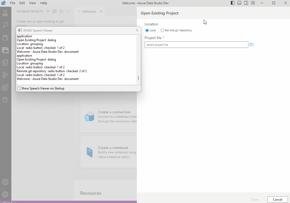Image resolution: width=290 pixels, height=203 pixels.
Task: Click the Cancel button
Action: click(x=277, y=199)
